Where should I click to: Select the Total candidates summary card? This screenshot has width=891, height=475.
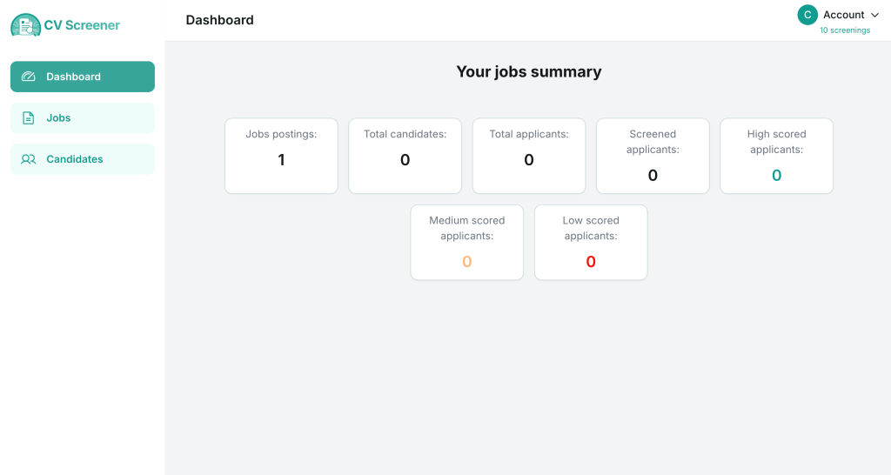(x=405, y=156)
